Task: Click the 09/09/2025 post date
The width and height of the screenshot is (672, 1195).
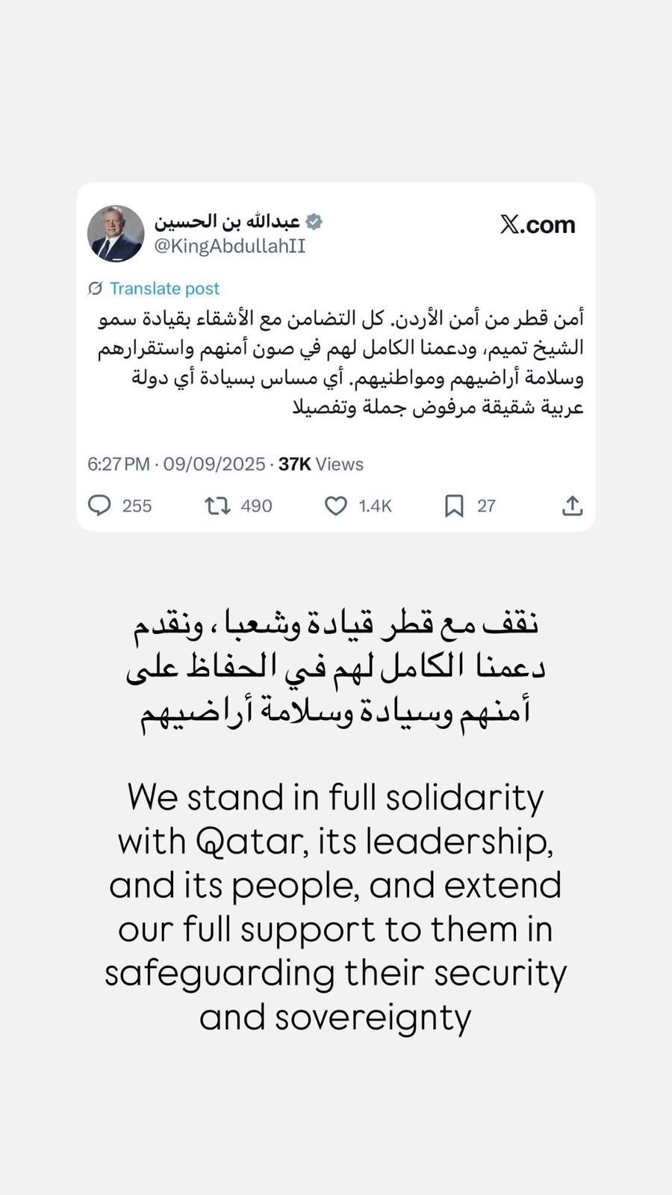Action: point(214,464)
